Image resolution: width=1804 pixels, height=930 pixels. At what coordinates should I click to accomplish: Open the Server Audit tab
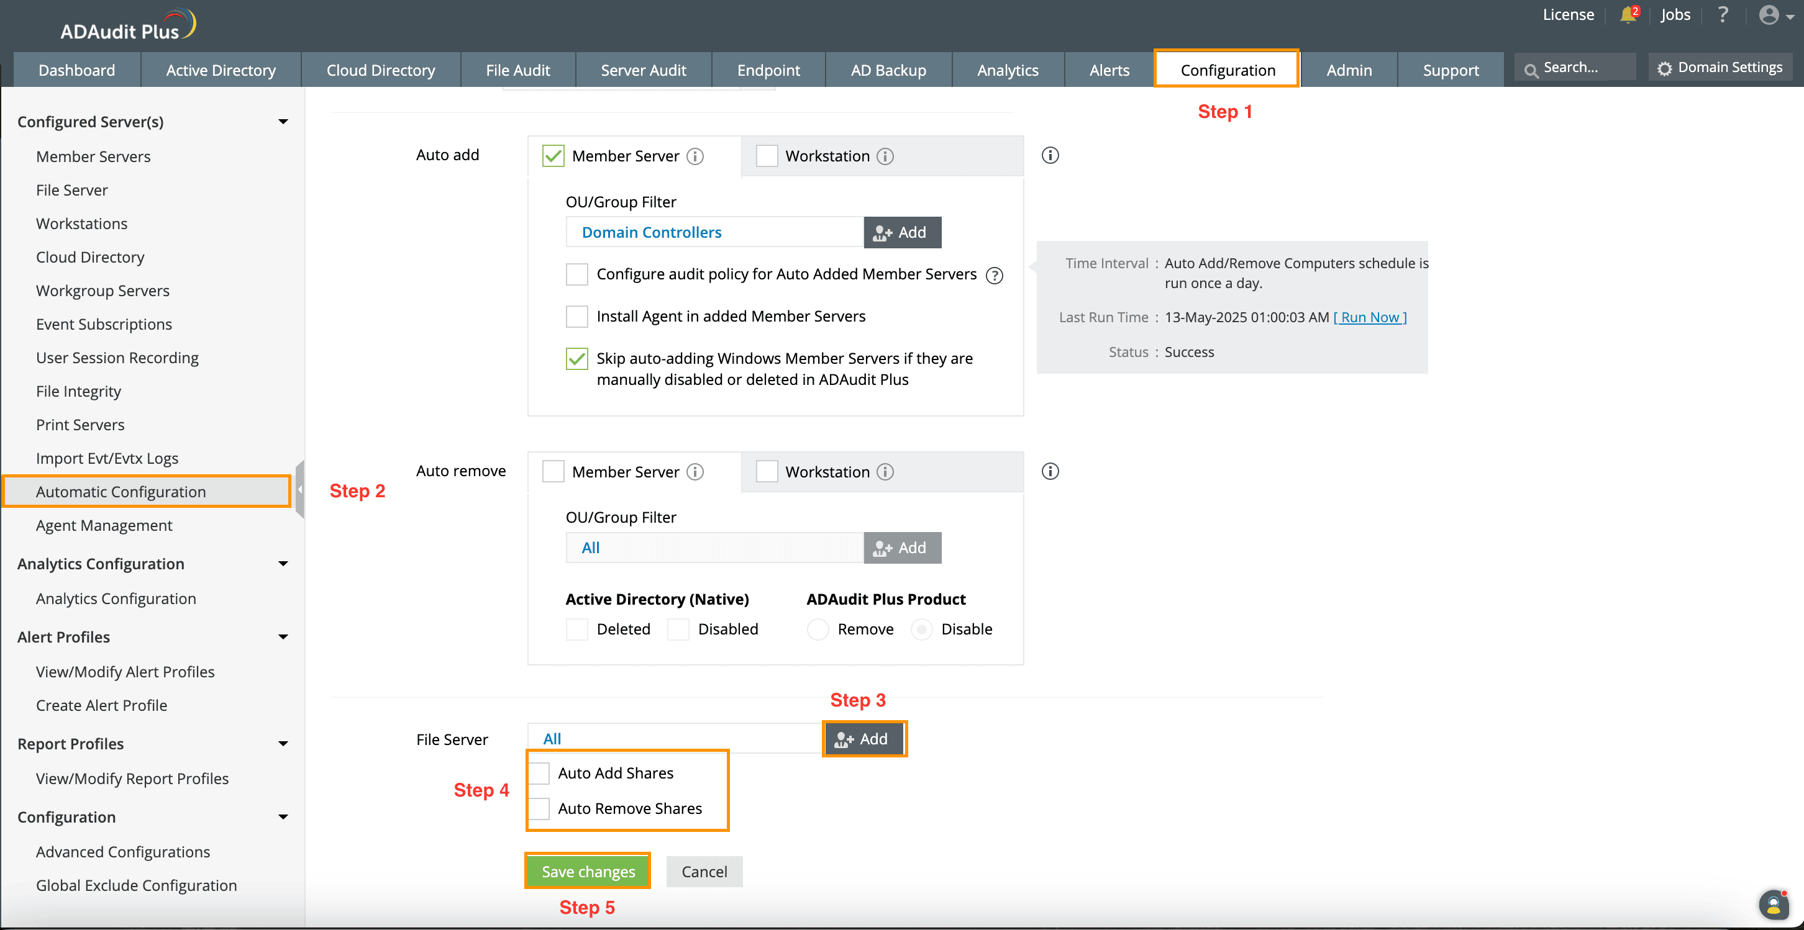click(643, 70)
